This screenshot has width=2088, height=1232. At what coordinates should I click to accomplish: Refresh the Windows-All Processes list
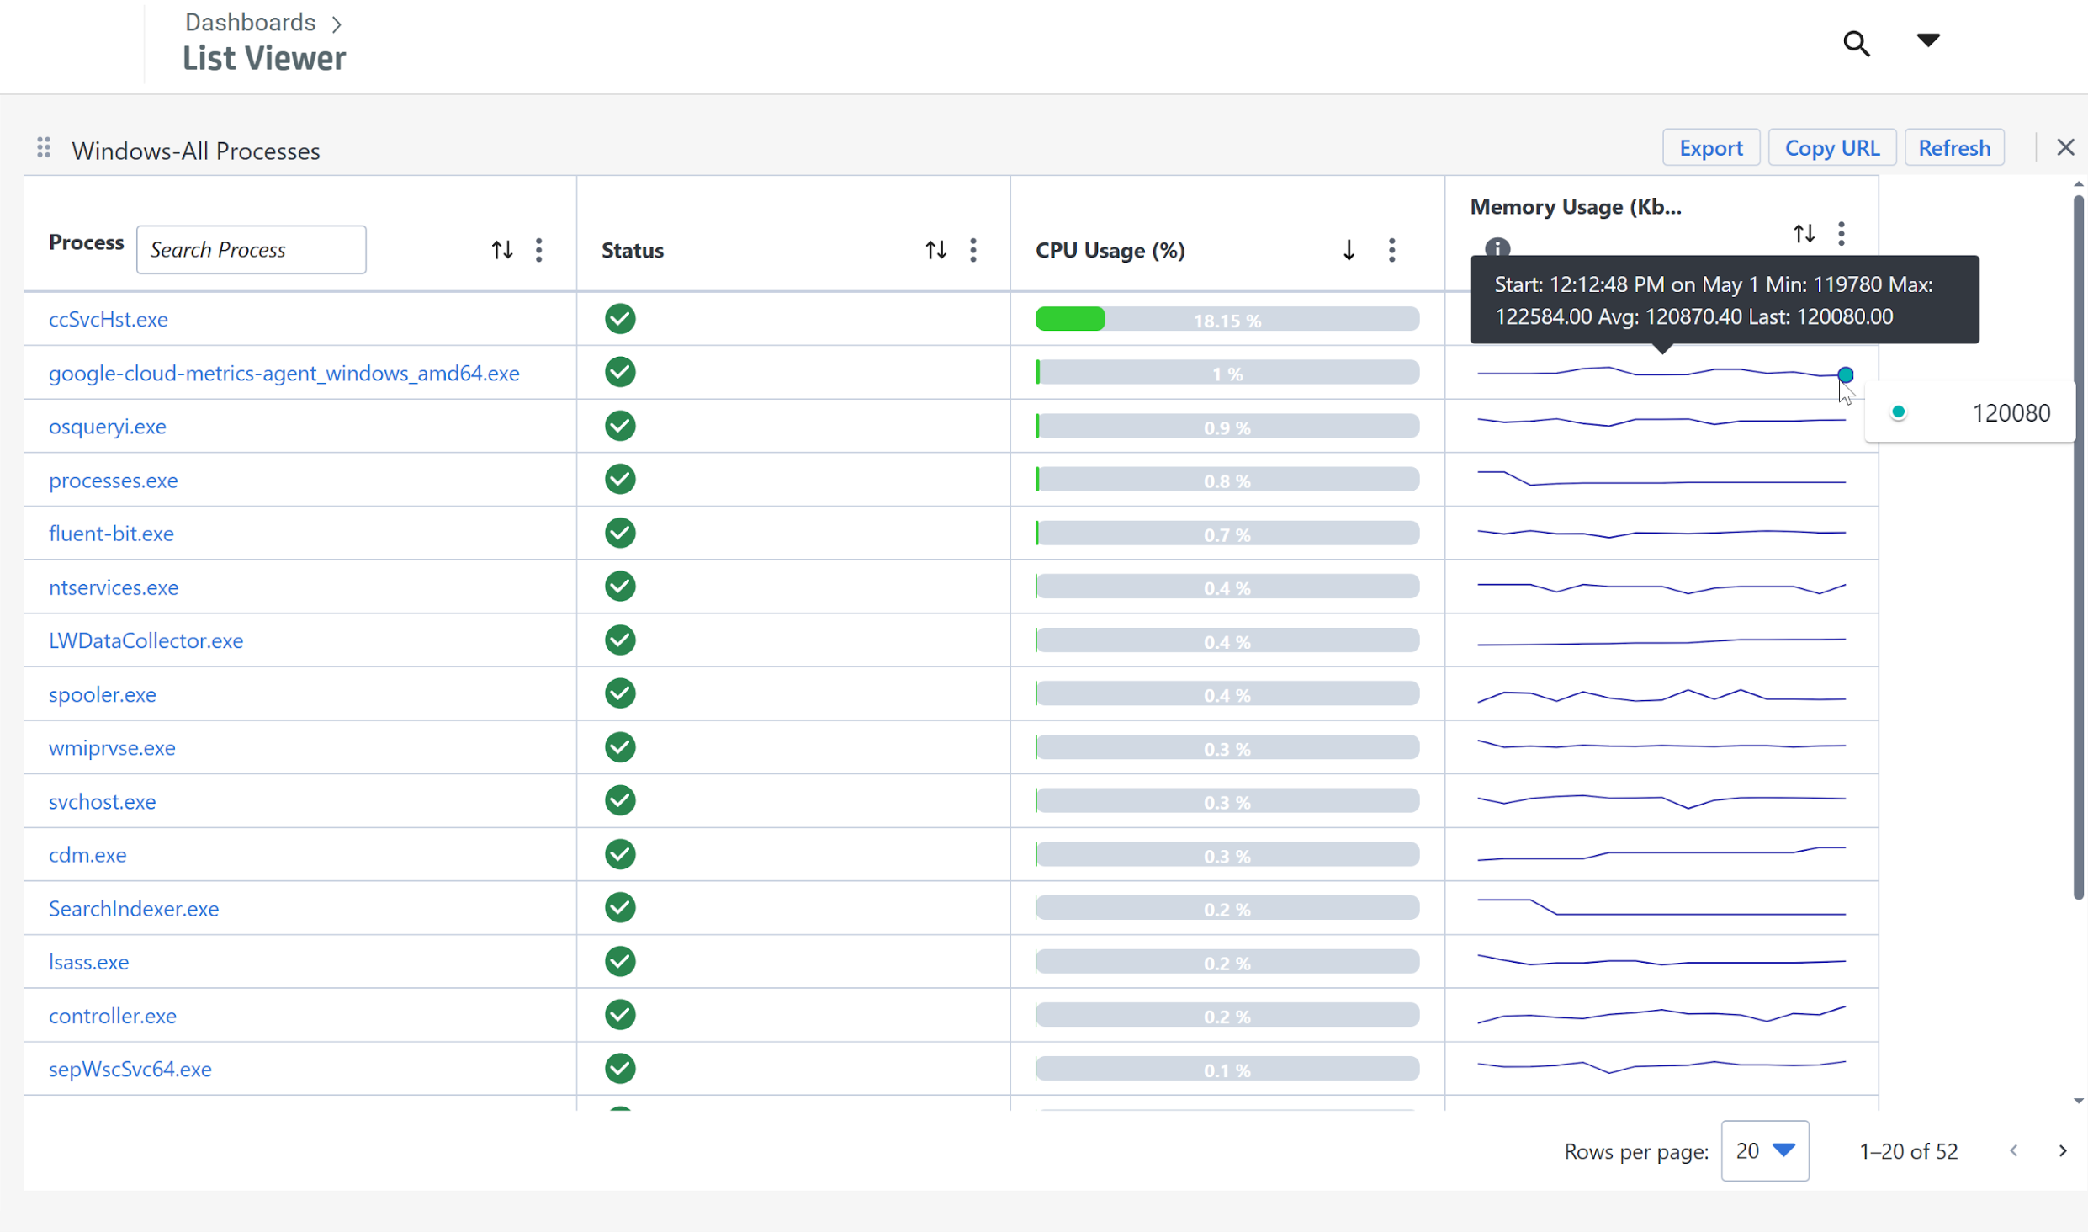pos(1953,147)
